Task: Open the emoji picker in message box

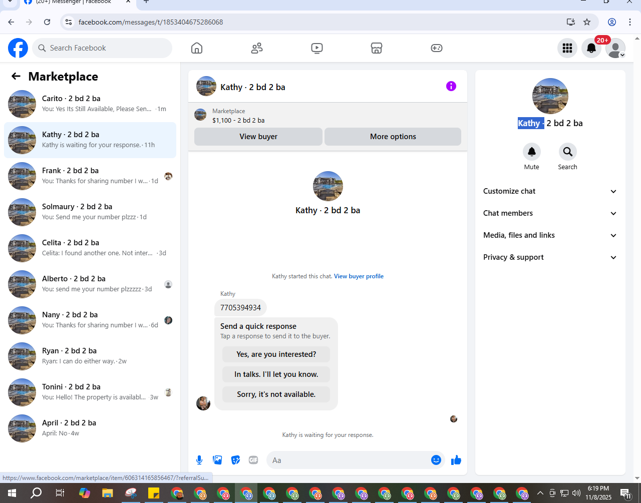Action: (436, 460)
